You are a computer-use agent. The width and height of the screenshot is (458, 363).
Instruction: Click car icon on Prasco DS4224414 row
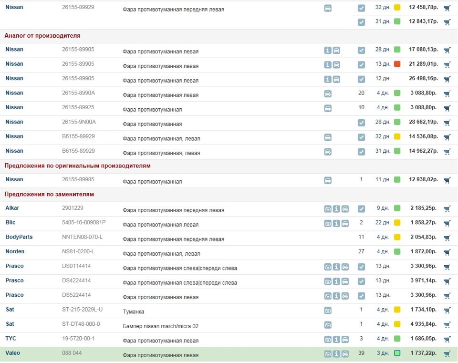345,281
